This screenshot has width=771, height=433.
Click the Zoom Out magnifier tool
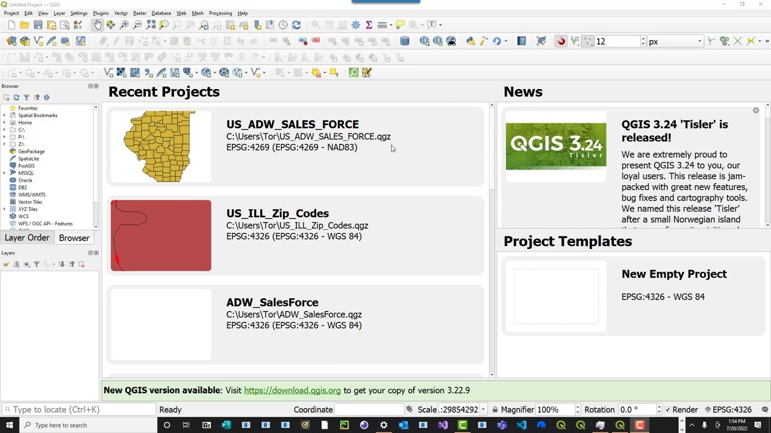click(137, 25)
